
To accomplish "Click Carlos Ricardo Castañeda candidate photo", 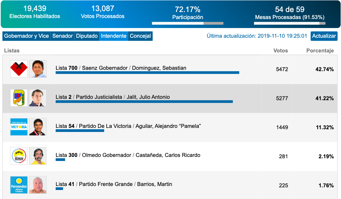I will (x=38, y=156).
